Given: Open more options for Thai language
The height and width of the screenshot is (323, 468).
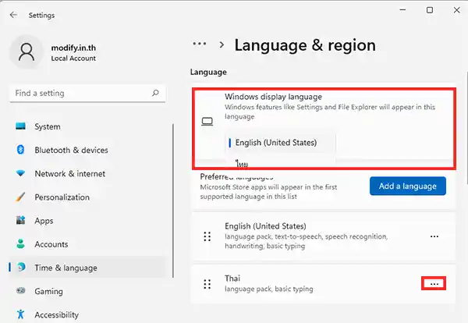Looking at the screenshot, I should (434, 283).
